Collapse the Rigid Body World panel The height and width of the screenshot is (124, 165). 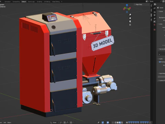point(161,73)
